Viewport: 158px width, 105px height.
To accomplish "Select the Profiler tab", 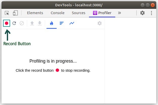I will (x=102, y=13).
